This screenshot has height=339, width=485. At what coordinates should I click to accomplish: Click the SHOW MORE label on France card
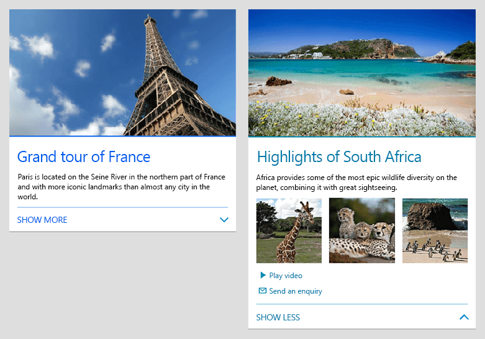click(x=42, y=220)
